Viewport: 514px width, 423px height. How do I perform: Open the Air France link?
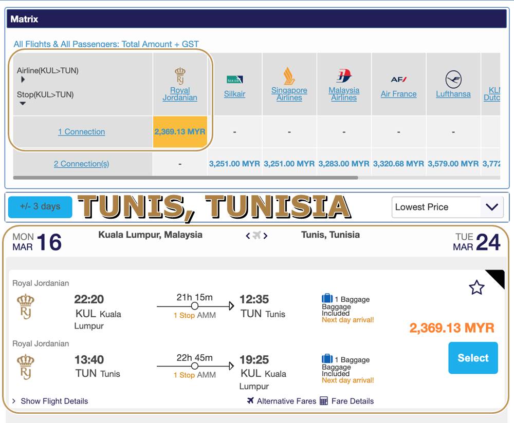399,94
